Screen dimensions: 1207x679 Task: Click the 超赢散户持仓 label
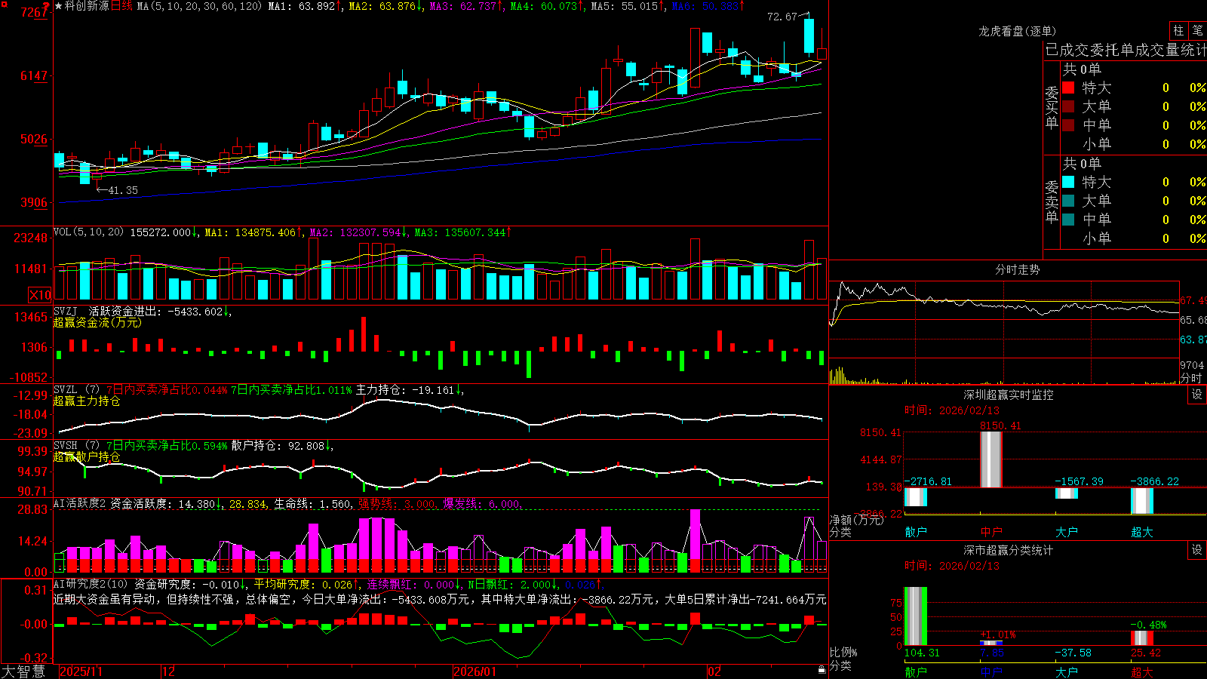87,456
